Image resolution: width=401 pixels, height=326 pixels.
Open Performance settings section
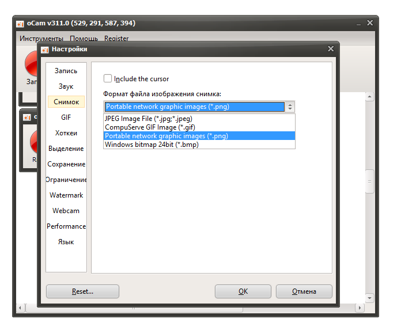tap(66, 226)
